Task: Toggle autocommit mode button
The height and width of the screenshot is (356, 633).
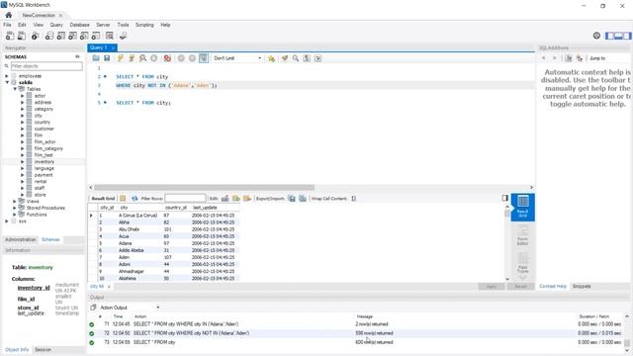Action: (x=204, y=58)
